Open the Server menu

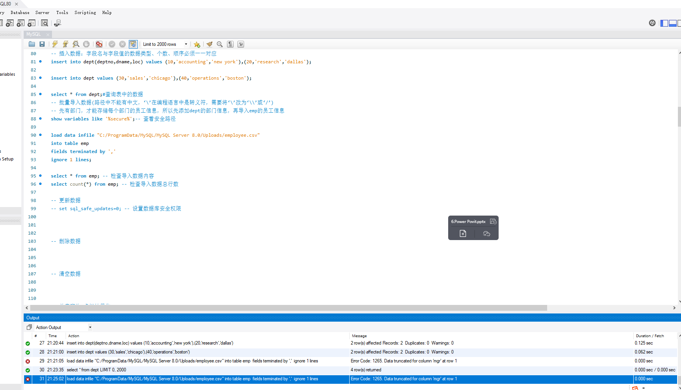click(x=42, y=13)
